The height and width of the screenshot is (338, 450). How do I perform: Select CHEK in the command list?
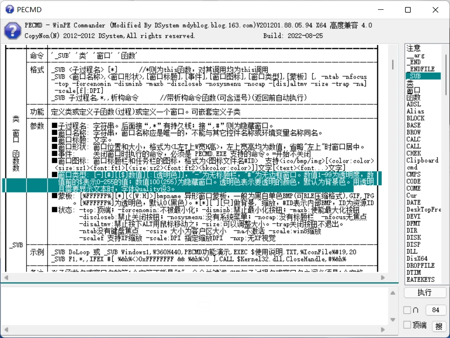[x=414, y=153]
